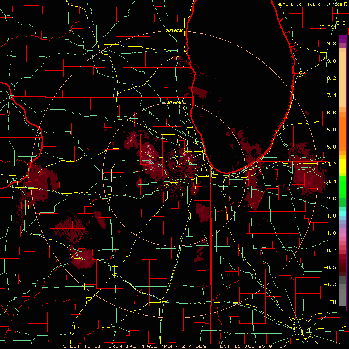349x349 pixels.
Task: Click the 0.2 value on the color scale
Action: [x=332, y=251]
